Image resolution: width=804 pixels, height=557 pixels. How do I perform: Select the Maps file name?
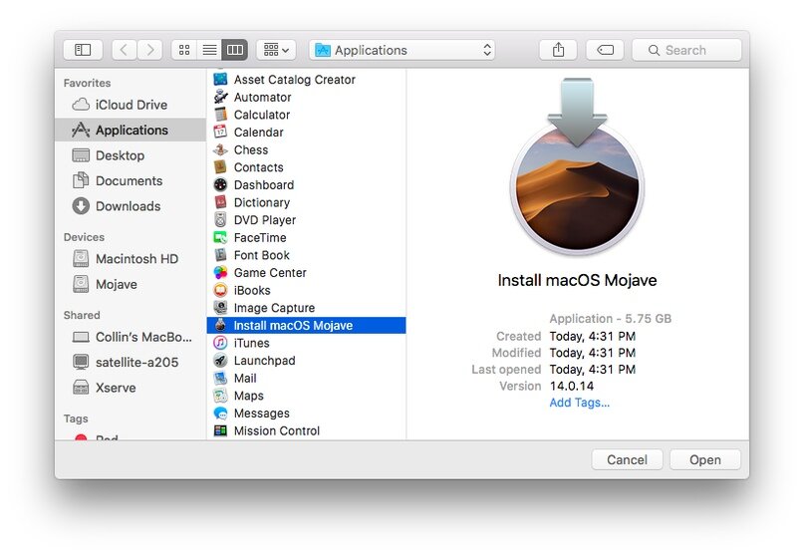click(x=249, y=396)
